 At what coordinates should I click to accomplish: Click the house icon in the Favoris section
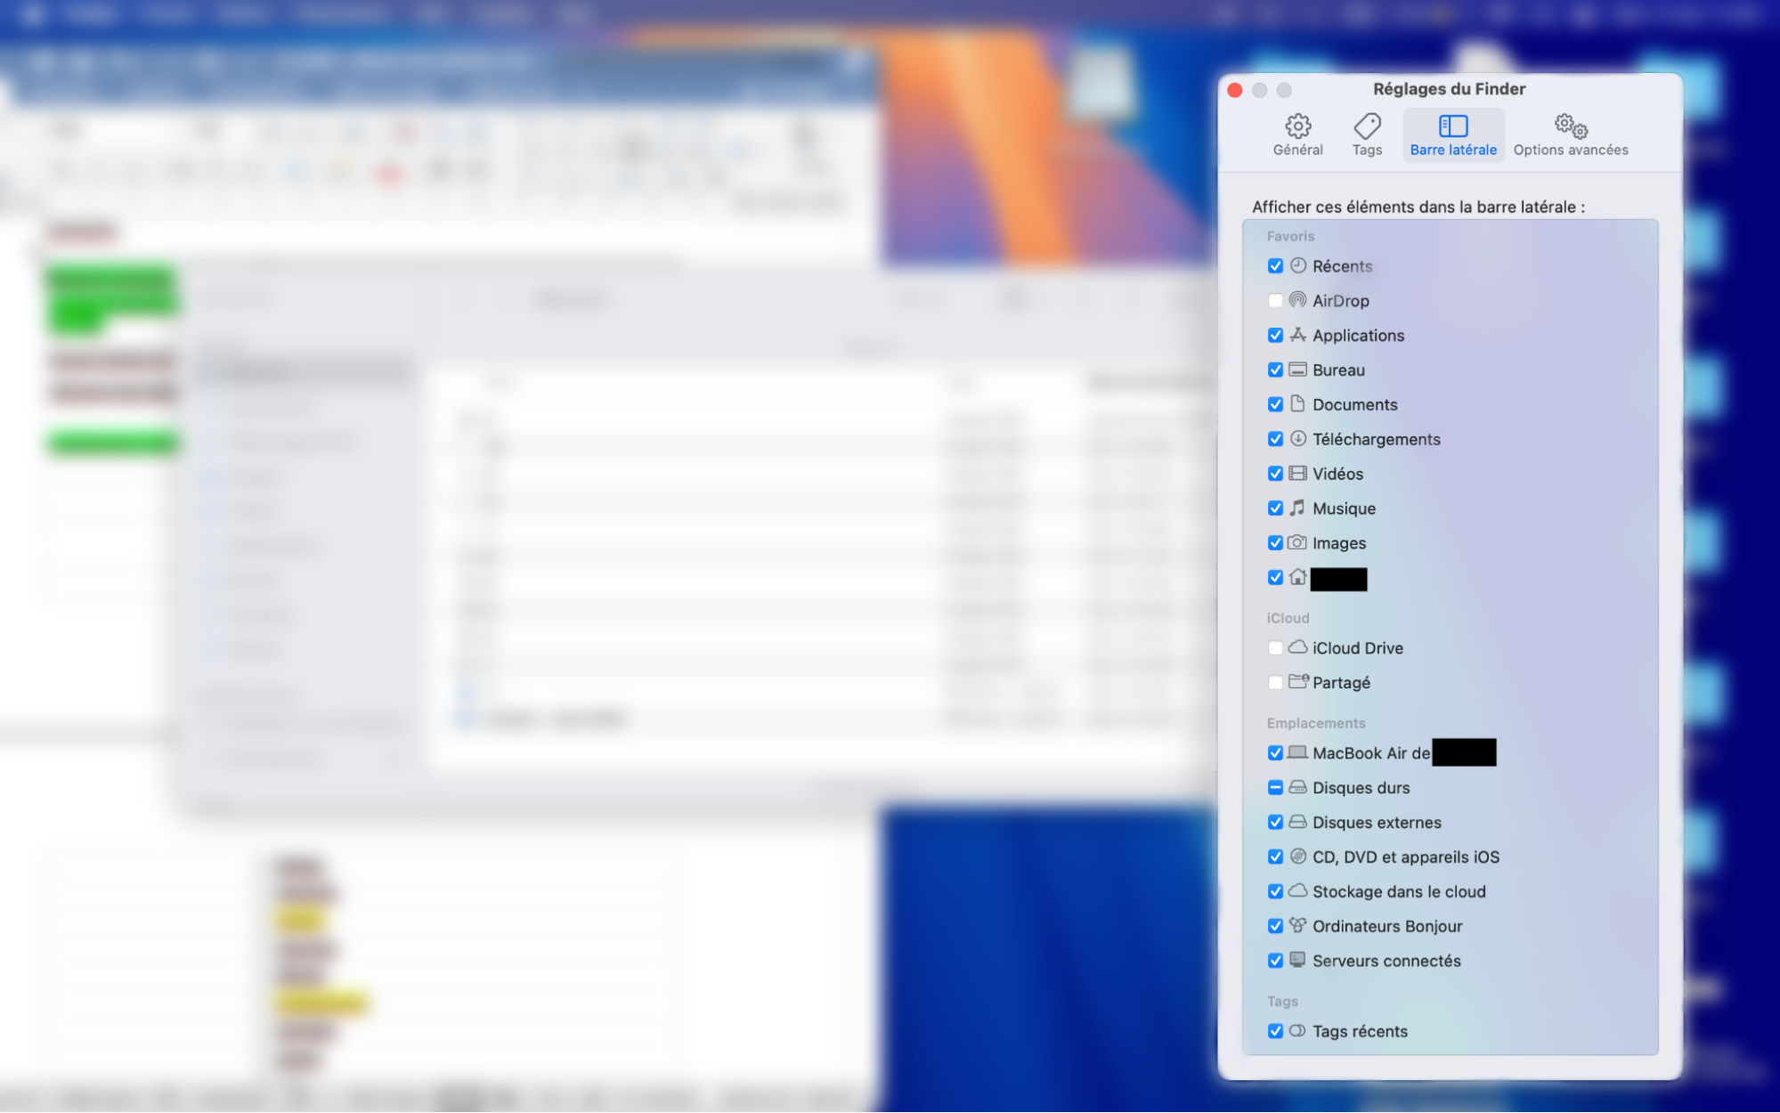click(x=1298, y=578)
